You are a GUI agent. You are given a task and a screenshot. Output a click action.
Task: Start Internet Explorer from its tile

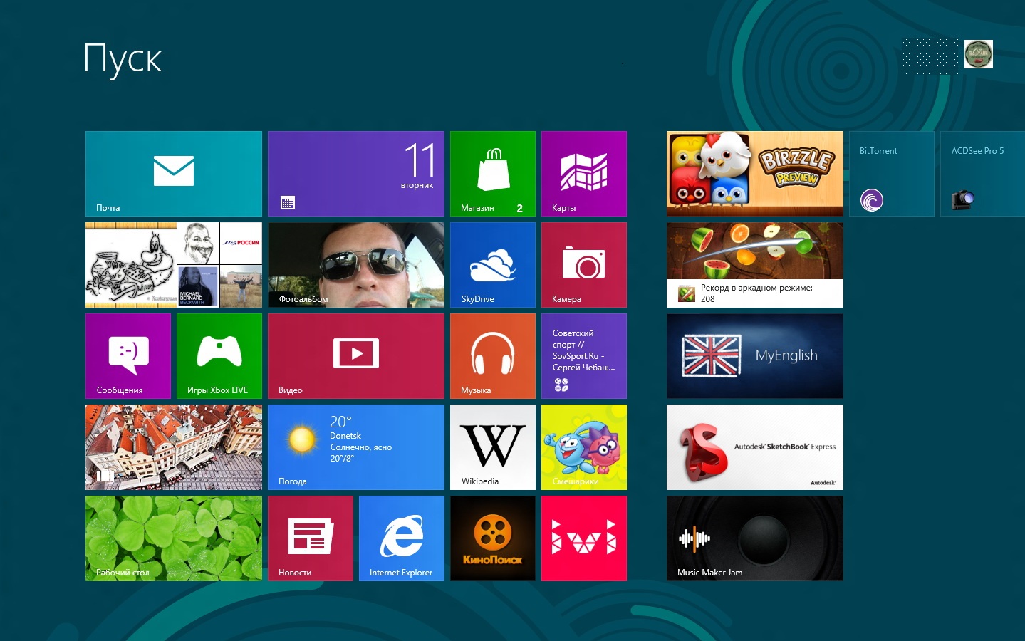[401, 538]
